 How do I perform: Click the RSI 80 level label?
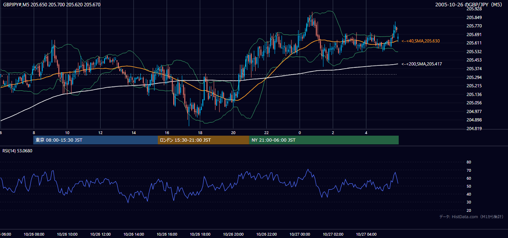(x=469, y=162)
